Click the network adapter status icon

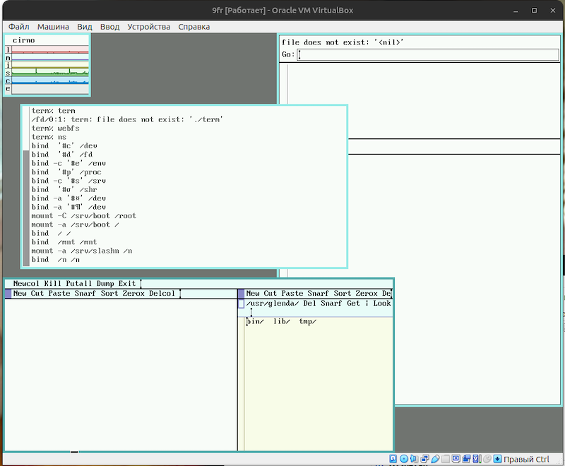[x=424, y=459]
